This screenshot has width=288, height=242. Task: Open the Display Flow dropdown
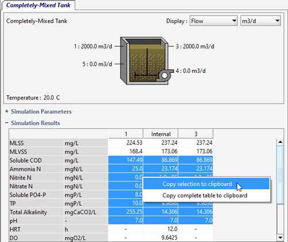(x=213, y=21)
